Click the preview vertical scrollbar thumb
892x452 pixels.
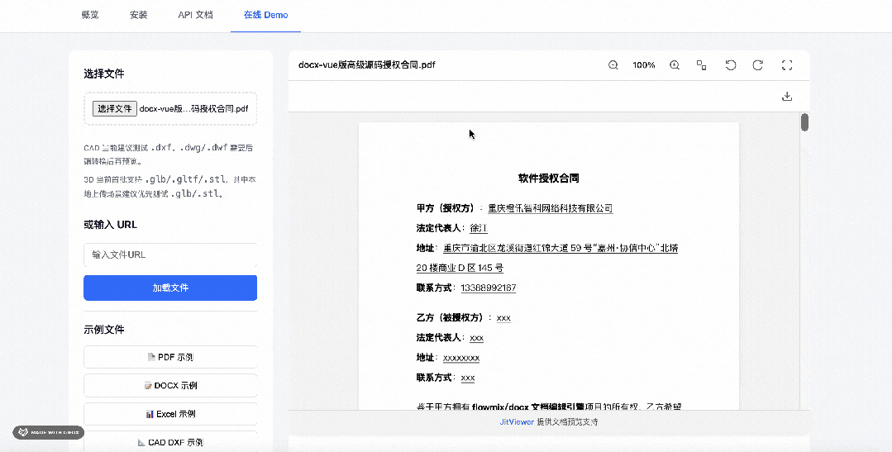804,122
